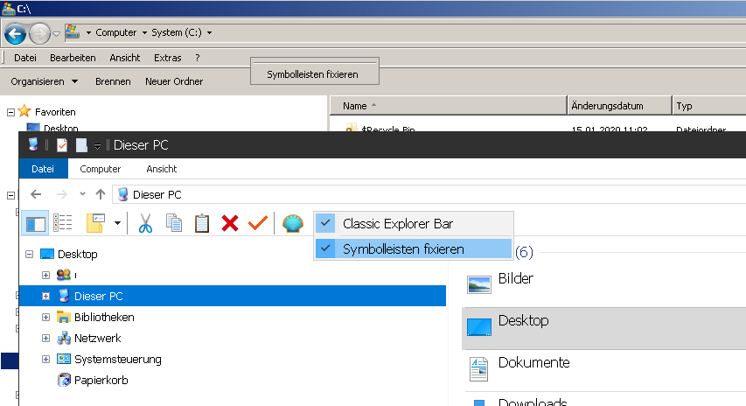This screenshot has width=746, height=406.
Task: Click the Cut scissors icon
Action: tap(145, 223)
